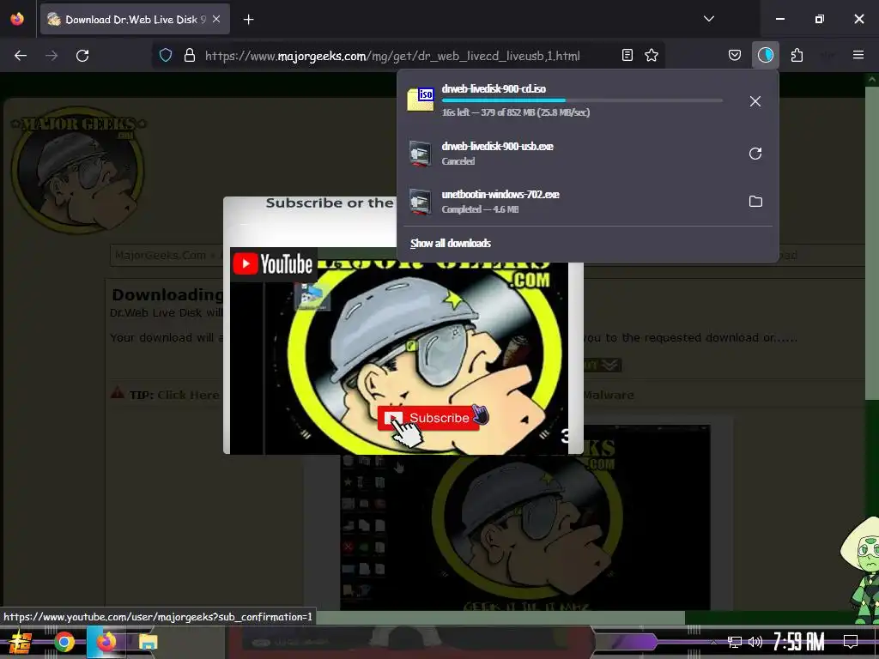Viewport: 879px width, 659px height.
Task: Click the drweb-livedisk-900-cd.iso file name
Action: tap(494, 88)
